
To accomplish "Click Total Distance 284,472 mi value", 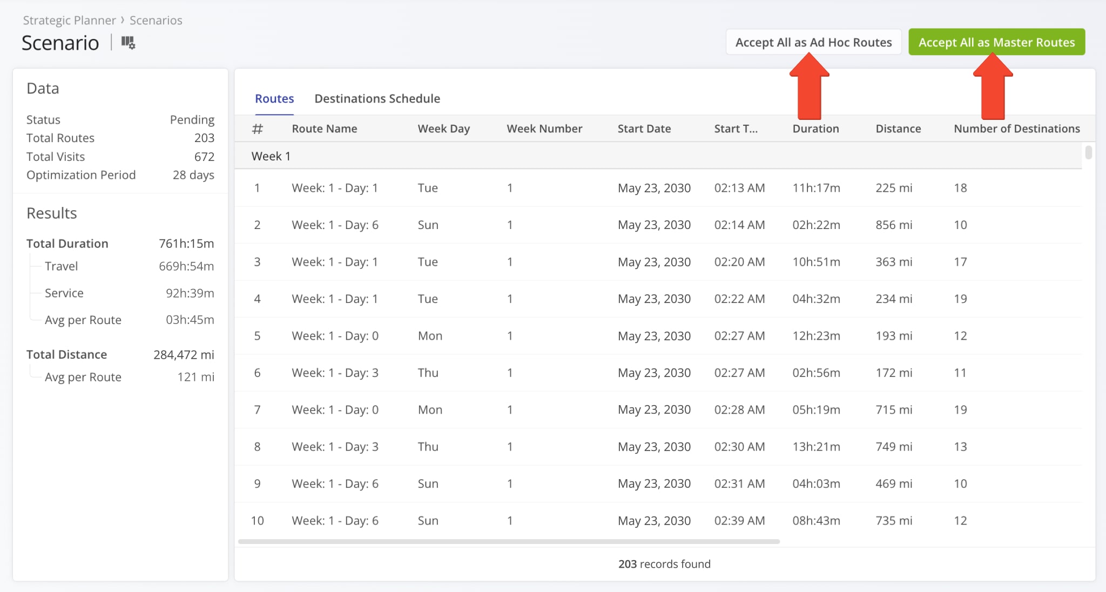I will [184, 355].
